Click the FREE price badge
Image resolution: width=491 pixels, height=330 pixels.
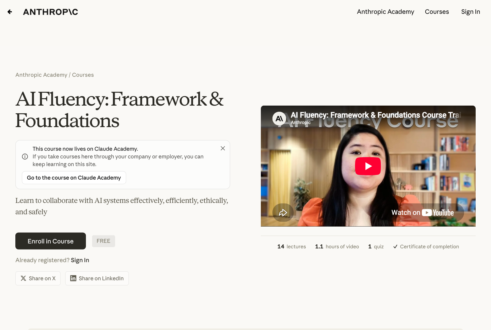click(103, 241)
